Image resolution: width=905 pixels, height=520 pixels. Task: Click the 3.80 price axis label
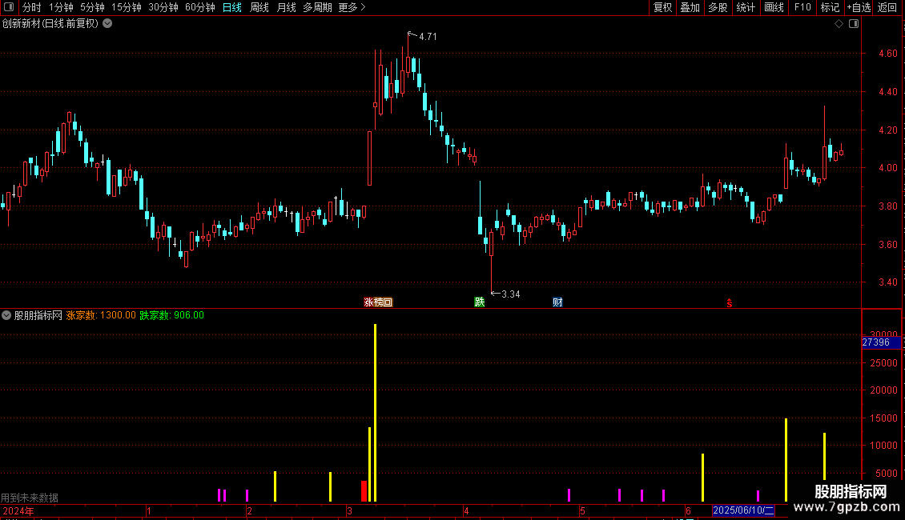pyautogui.click(x=887, y=206)
